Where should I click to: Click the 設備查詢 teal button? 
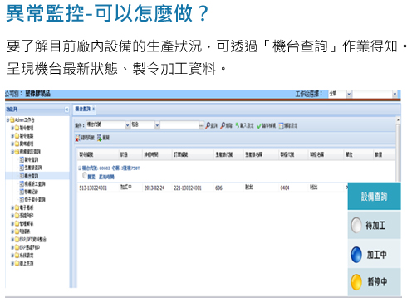pos(374,197)
